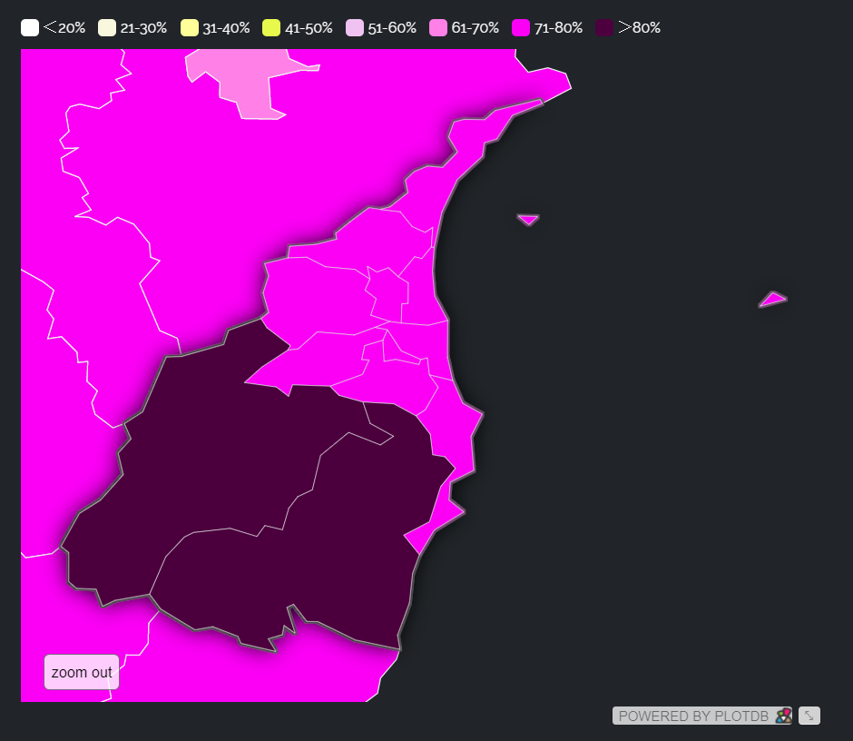Screen dimensions: 853x741
Task: Select the cream 21-30% legend swatch
Action: click(x=107, y=28)
